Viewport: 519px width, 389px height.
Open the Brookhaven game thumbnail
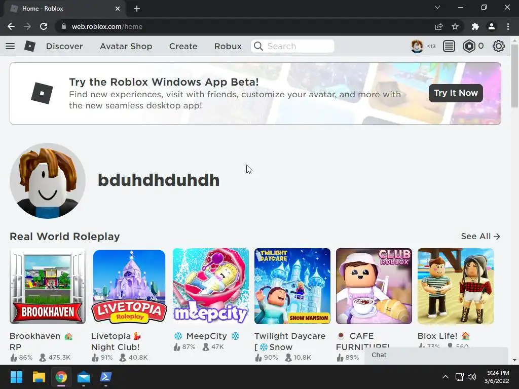tap(48, 286)
